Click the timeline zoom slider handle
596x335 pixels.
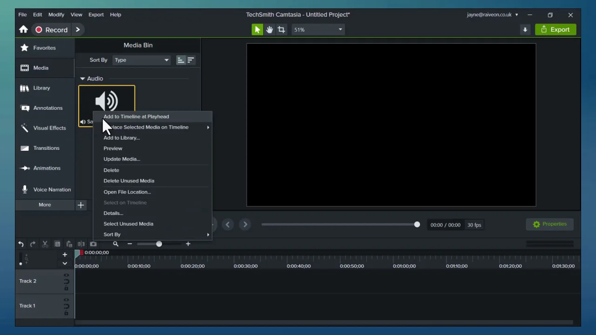[x=159, y=244]
